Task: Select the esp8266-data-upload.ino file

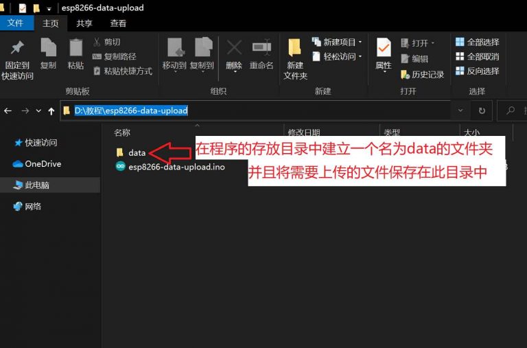Action: click(x=176, y=167)
